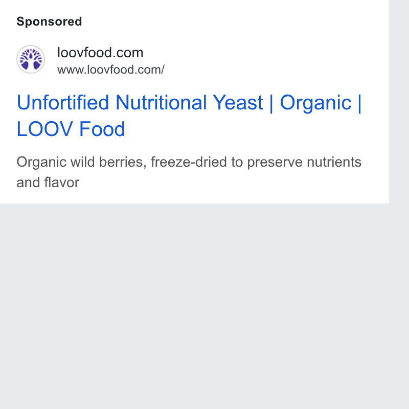
Task: Click 'Organic |' at the headline's end
Action: [321, 103]
